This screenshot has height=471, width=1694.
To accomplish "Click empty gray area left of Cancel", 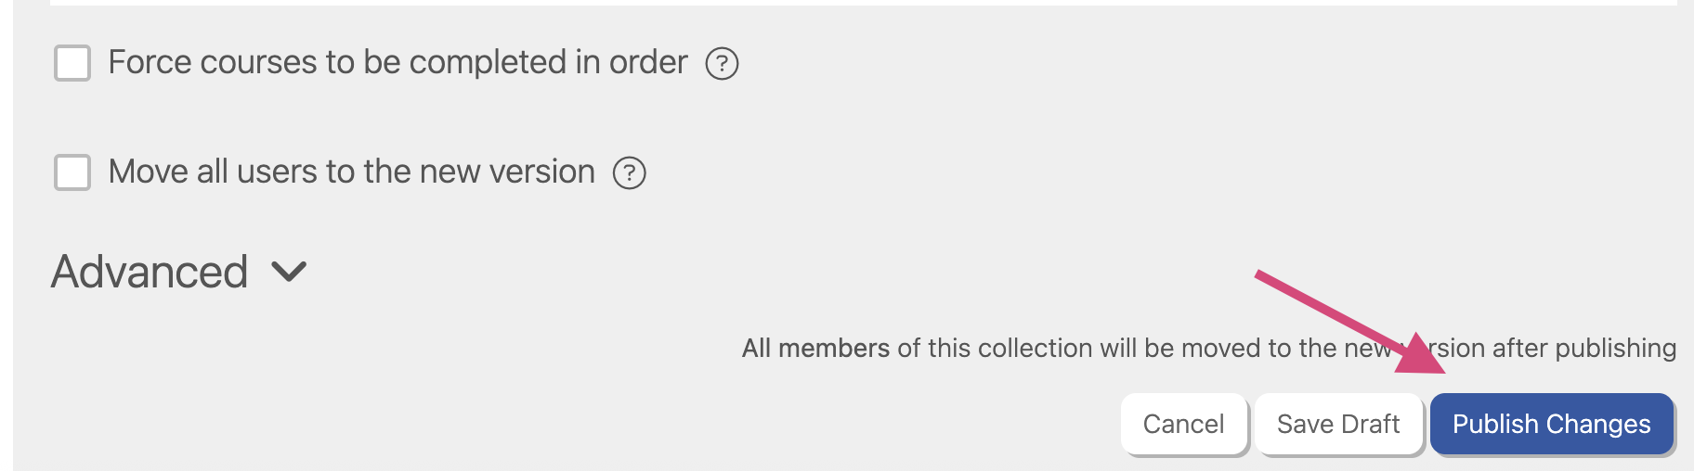I will pyautogui.click(x=650, y=424).
